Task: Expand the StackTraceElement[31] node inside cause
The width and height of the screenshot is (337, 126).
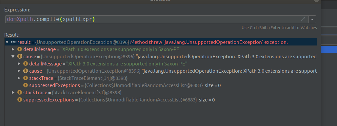Action: coord(19,78)
